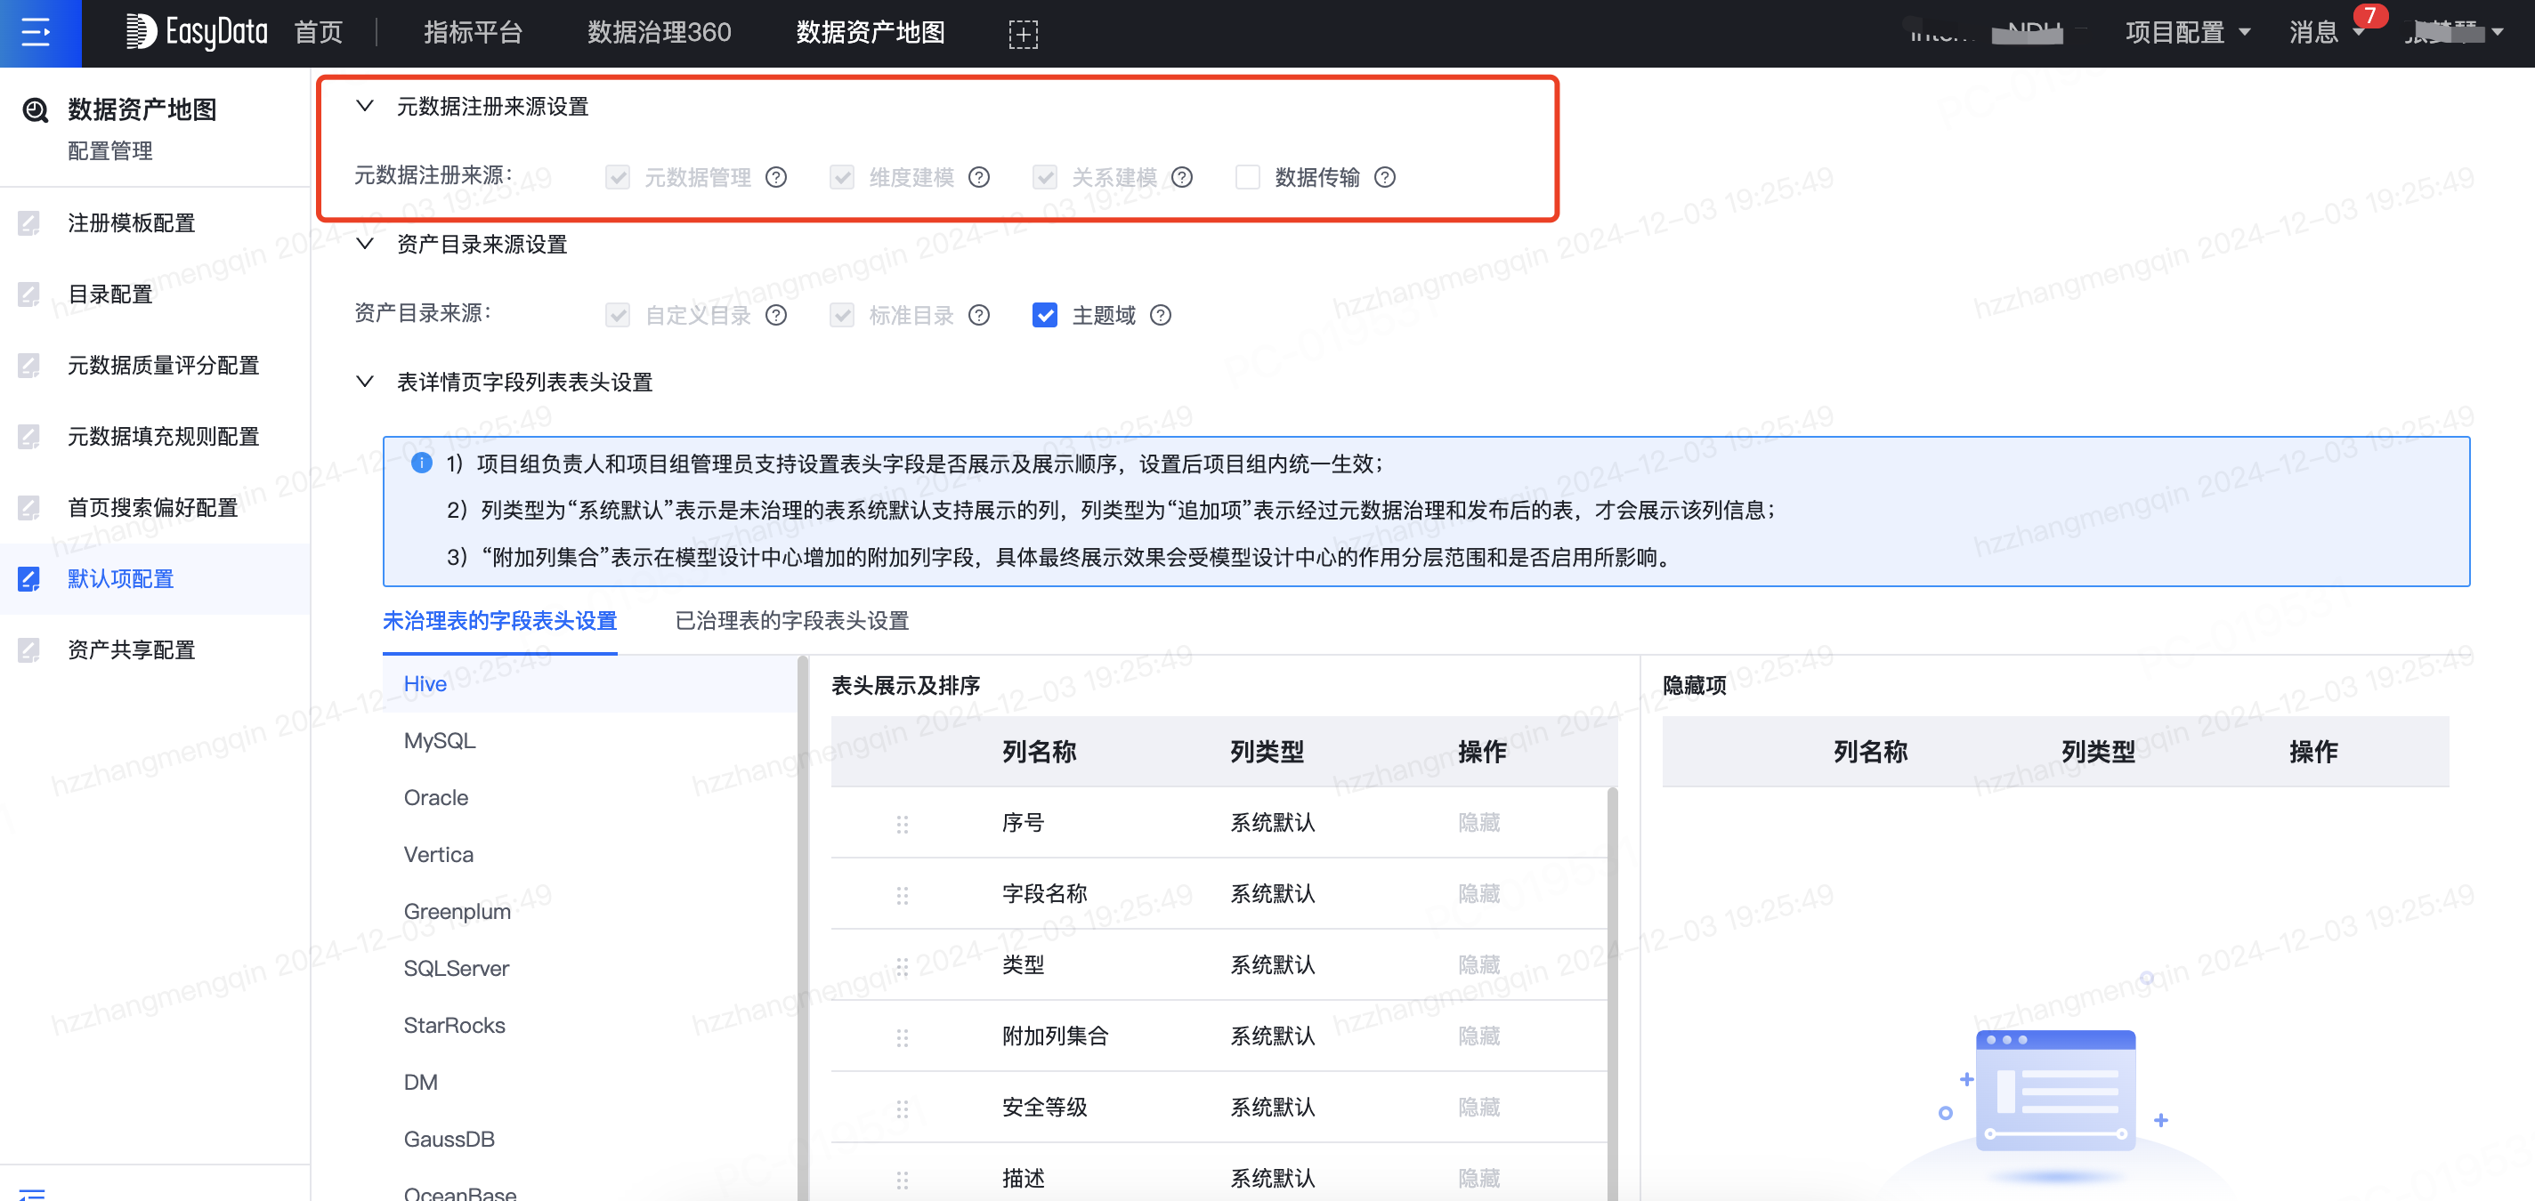Collapse the 元数据注册来源设置 section

click(x=365, y=106)
